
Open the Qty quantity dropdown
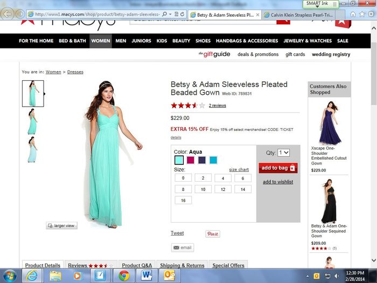point(283,153)
